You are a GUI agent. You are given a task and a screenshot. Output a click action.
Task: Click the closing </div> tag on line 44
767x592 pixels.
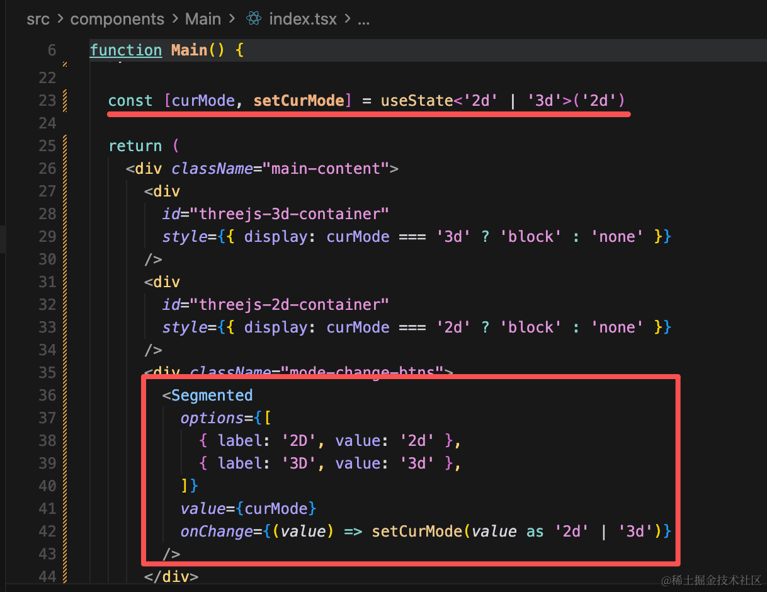[x=171, y=576]
